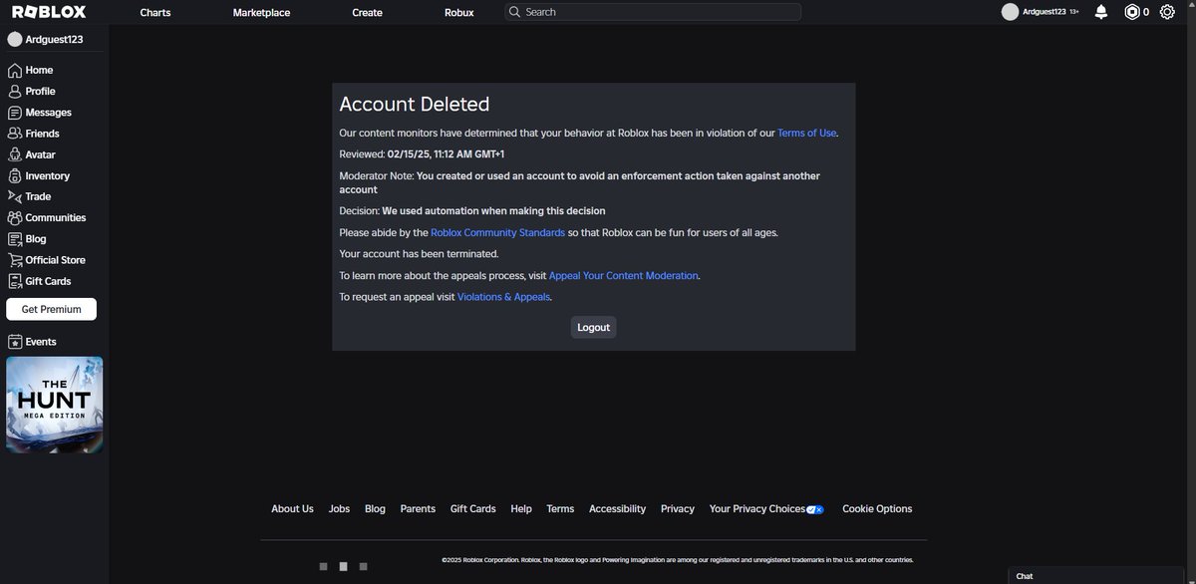This screenshot has height=584, width=1196.
Task: Click Parents footer link
Action: 418,509
